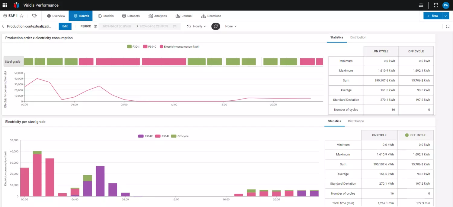Toggle Off cycle series in bottom legend
453x207 pixels.
pyautogui.click(x=180, y=136)
